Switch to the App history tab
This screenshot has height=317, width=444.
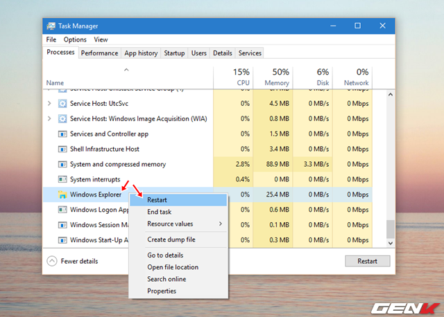click(141, 53)
